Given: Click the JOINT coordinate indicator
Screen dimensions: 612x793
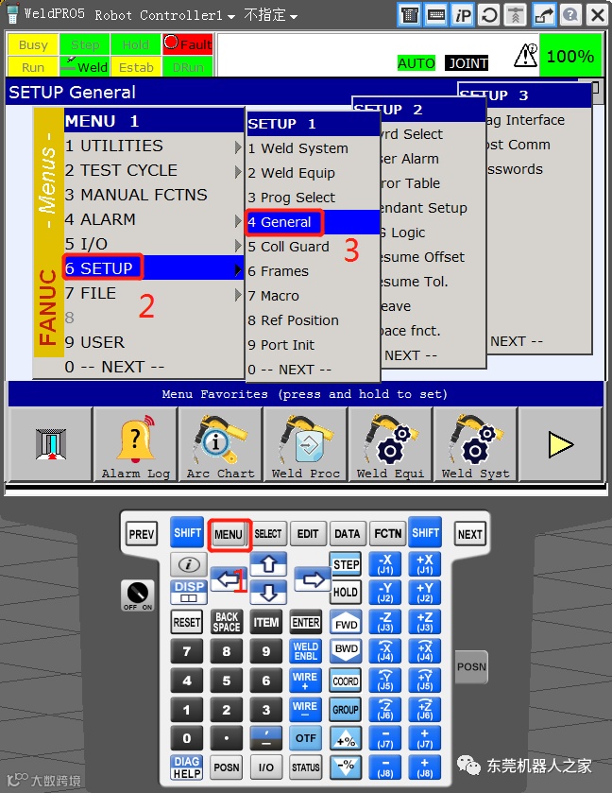Looking at the screenshot, I should 467,63.
